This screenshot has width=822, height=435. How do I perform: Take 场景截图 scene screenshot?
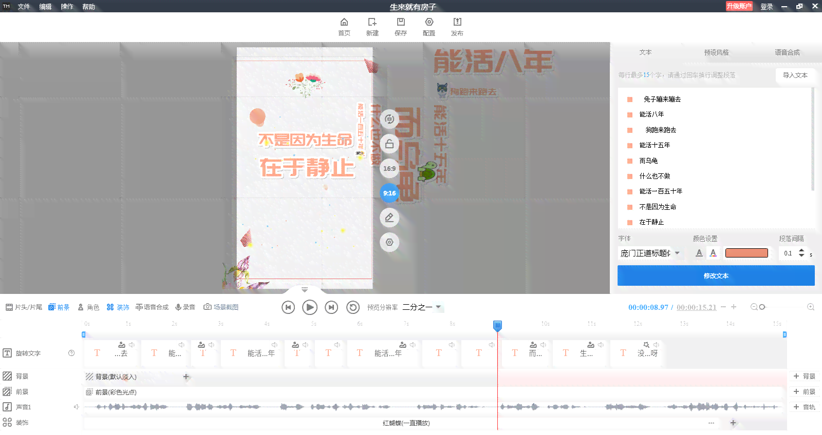point(221,307)
